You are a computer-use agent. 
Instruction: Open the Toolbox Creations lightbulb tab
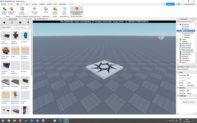[28, 23]
